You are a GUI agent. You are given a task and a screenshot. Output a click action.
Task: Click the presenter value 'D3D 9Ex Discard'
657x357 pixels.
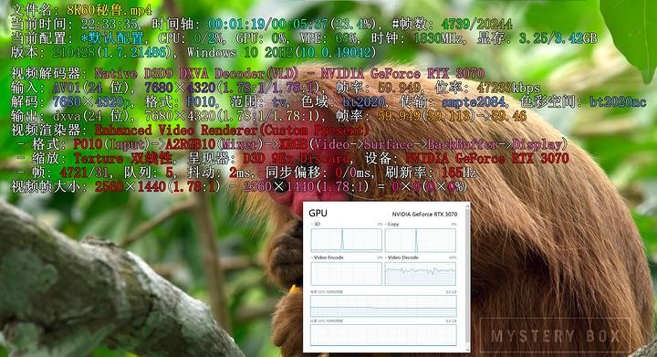tap(297, 158)
